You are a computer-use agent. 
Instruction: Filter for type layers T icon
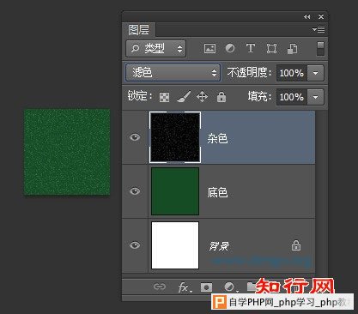[x=251, y=48]
